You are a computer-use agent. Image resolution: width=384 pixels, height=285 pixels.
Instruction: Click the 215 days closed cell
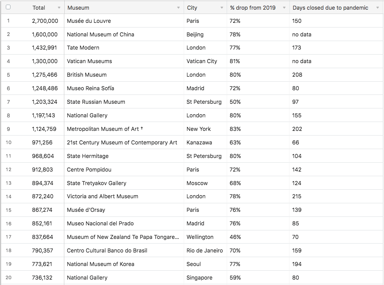(297, 196)
